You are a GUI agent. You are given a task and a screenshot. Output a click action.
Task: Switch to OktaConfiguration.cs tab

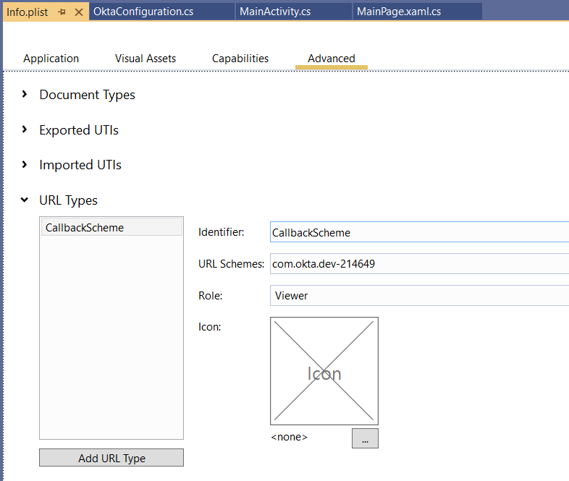(x=143, y=12)
